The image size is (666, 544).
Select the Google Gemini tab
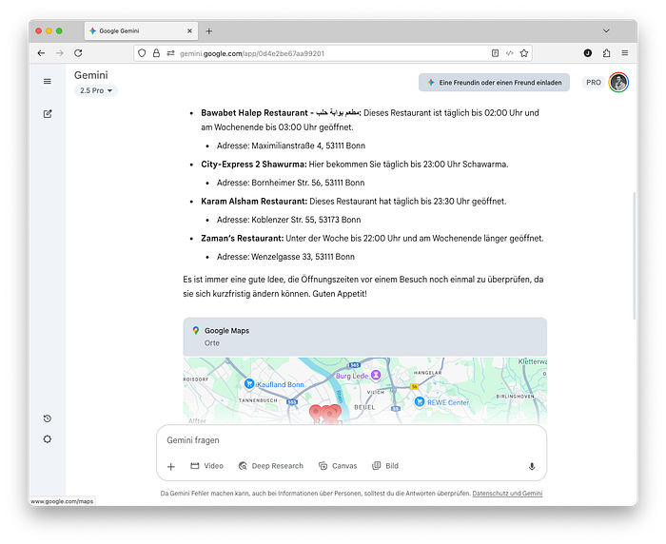pos(141,31)
